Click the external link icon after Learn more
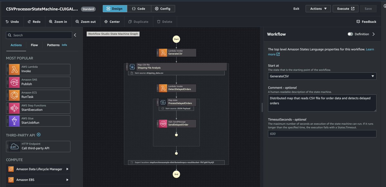Screen dimensions: 386x187 pyautogui.click(x=278, y=54)
